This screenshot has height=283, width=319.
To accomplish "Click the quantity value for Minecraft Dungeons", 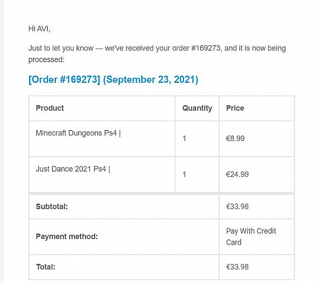I will [x=184, y=139].
